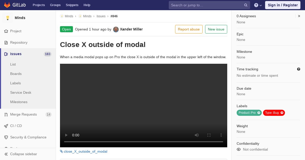This screenshot has height=160, width=305.
Task: Click the Minds lightbulb project avatar
Action: (x=8, y=18)
